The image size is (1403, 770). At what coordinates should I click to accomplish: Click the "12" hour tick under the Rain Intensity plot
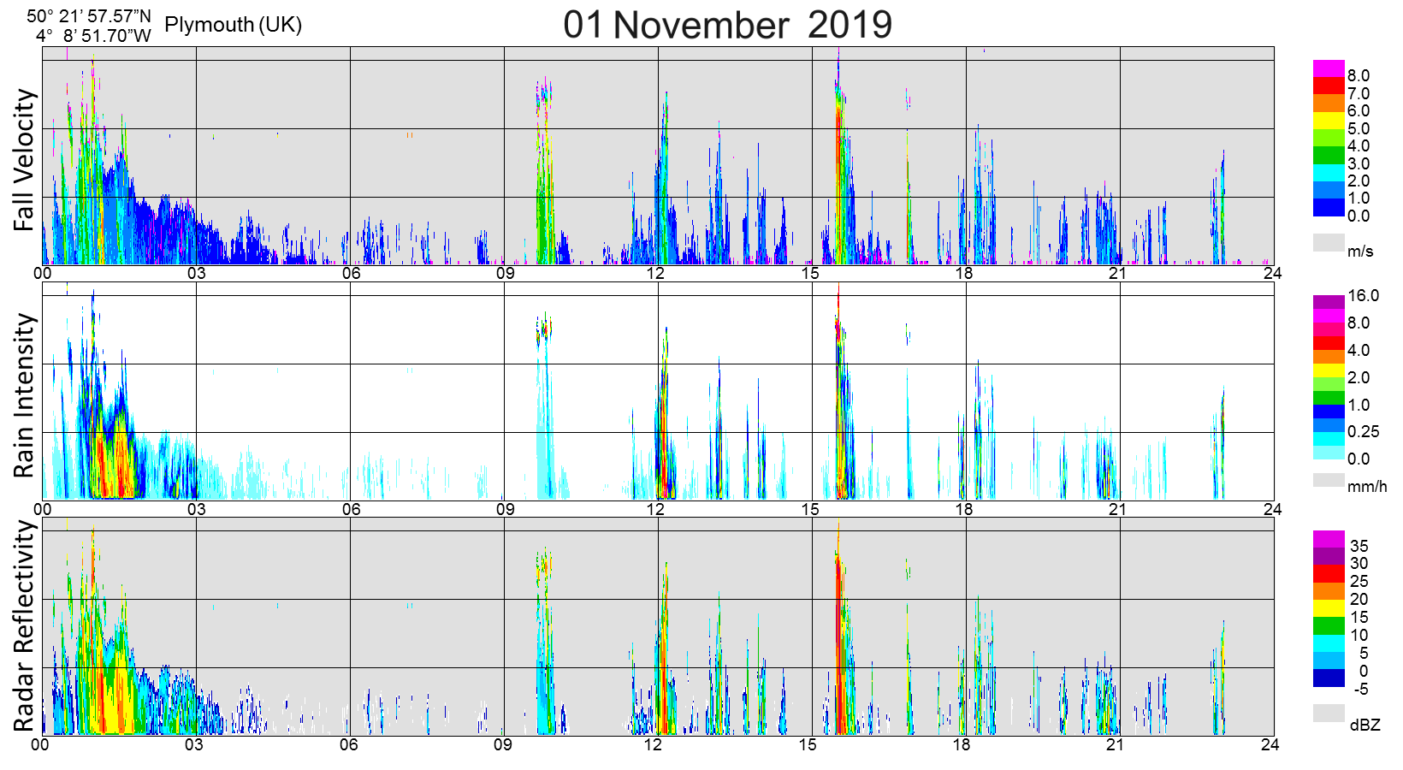point(655,509)
